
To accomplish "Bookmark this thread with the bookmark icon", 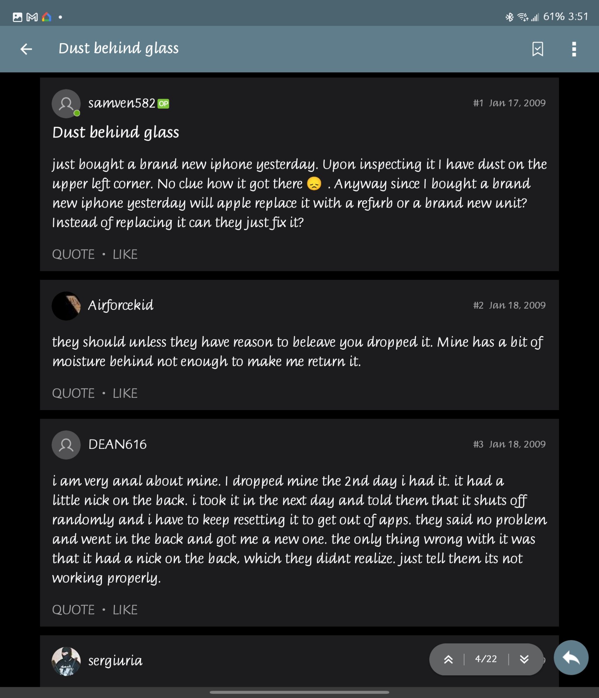I will tap(538, 49).
